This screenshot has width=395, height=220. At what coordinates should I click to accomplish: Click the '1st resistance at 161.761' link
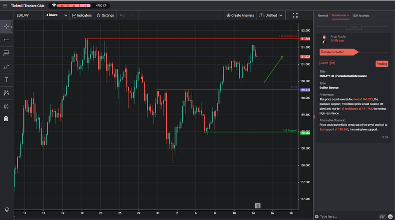[x=356, y=109]
